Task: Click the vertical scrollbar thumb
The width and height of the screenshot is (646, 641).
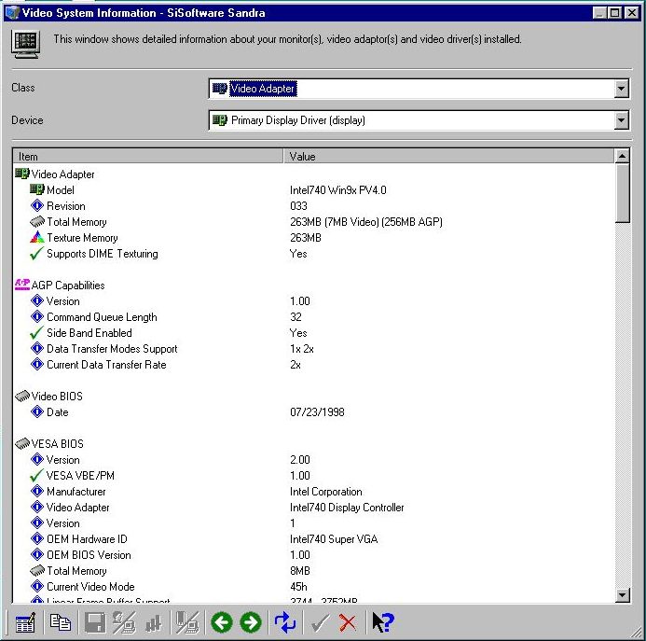Action: (622, 193)
